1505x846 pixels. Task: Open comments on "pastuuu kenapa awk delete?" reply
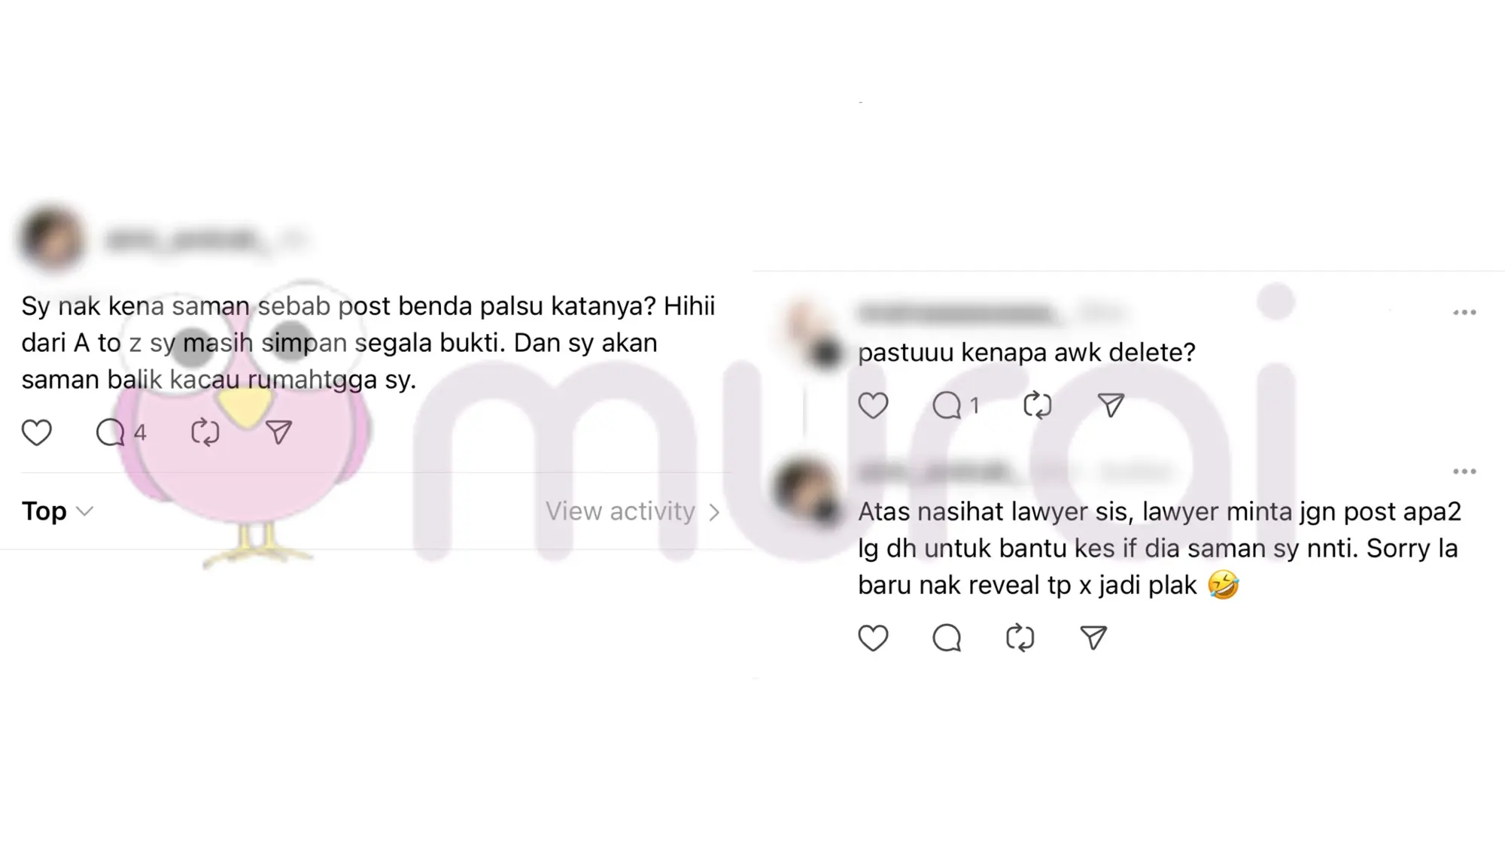pyautogui.click(x=956, y=405)
